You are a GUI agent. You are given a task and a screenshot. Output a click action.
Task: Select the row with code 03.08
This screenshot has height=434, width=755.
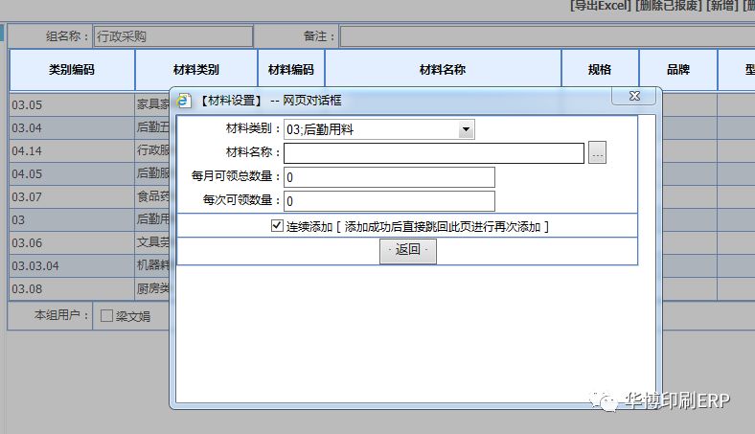click(x=71, y=289)
